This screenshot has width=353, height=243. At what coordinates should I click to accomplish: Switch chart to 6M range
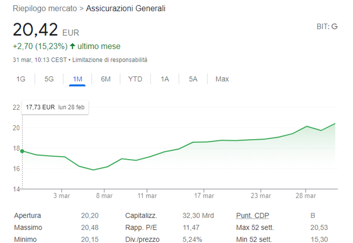point(106,79)
